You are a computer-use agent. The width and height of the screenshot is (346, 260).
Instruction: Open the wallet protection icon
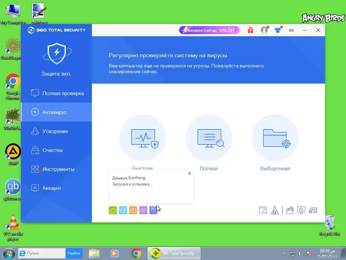click(290, 210)
